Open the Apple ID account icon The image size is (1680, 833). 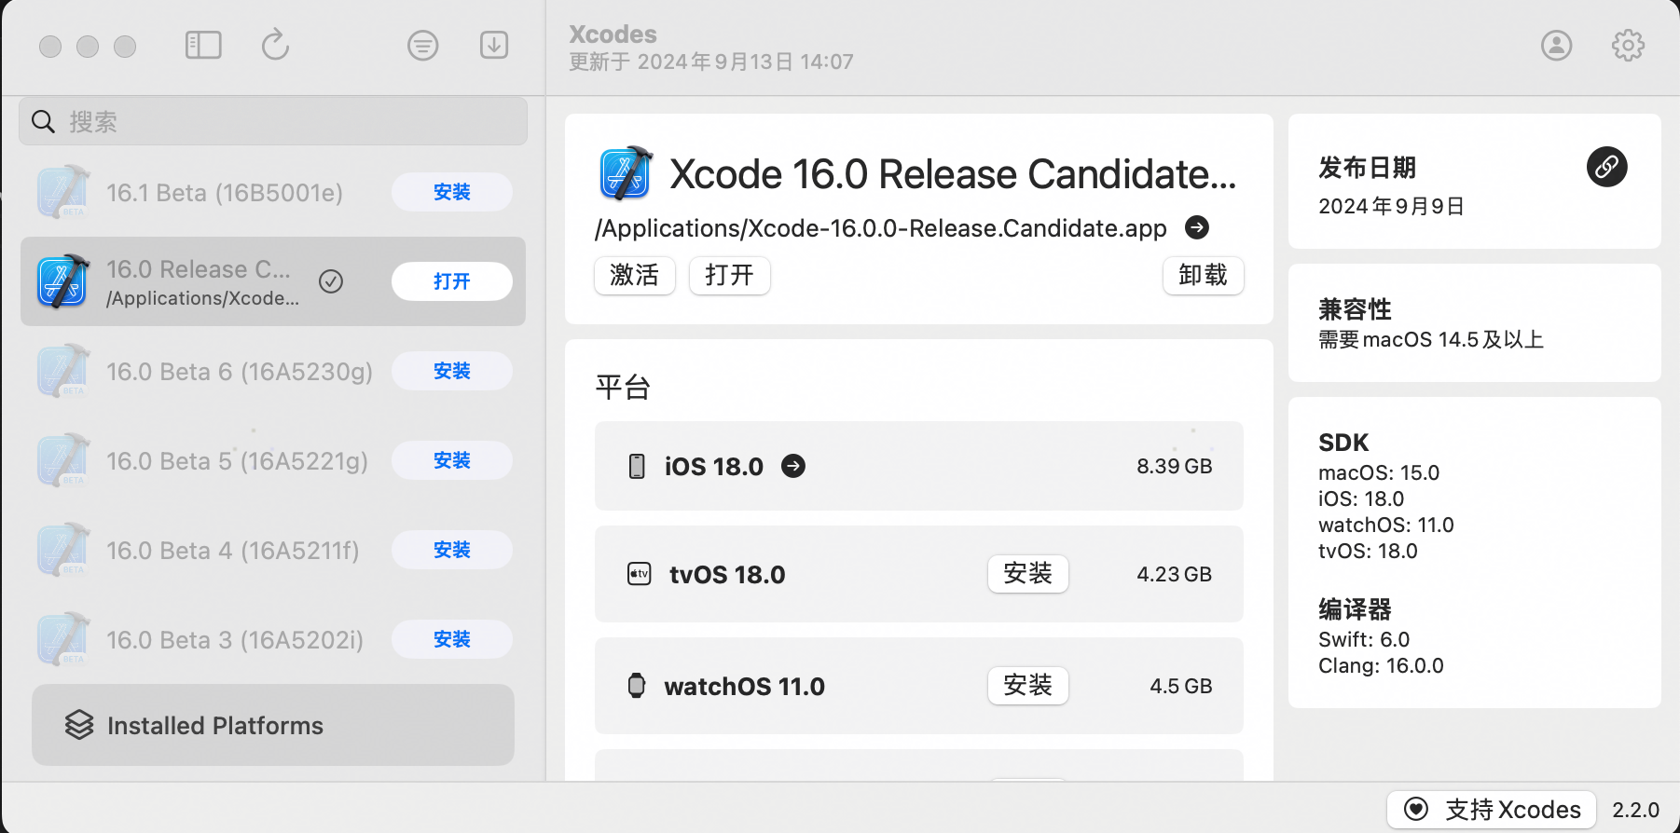coord(1556,45)
